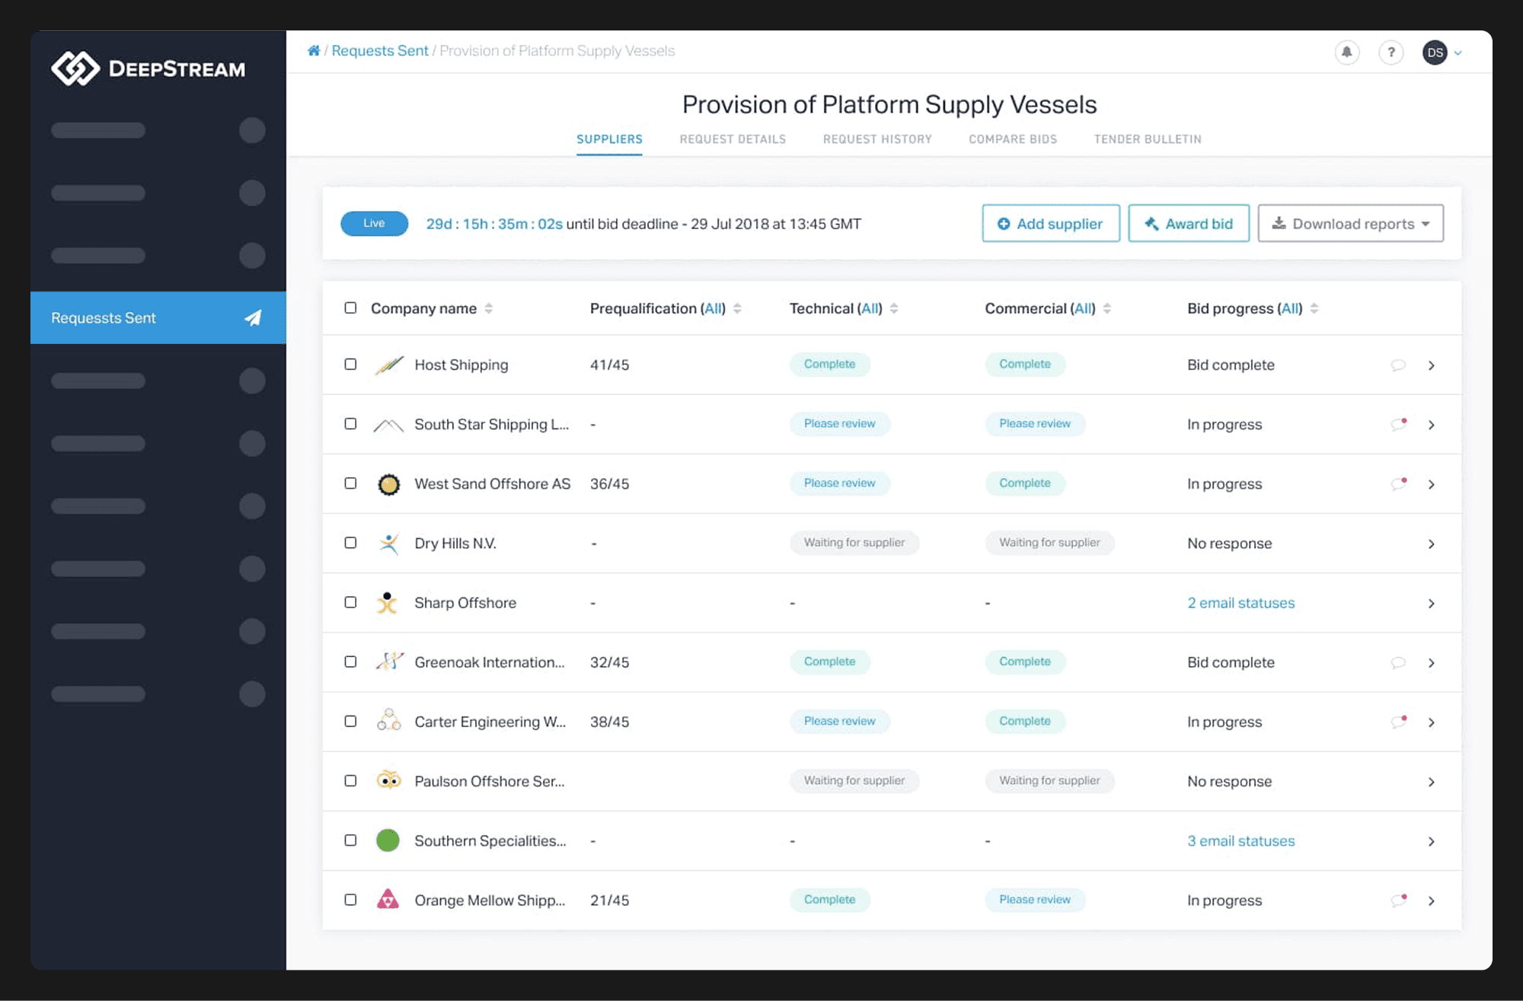Click the Dry Hills N.V. logo
This screenshot has width=1523, height=1001.
pos(388,544)
